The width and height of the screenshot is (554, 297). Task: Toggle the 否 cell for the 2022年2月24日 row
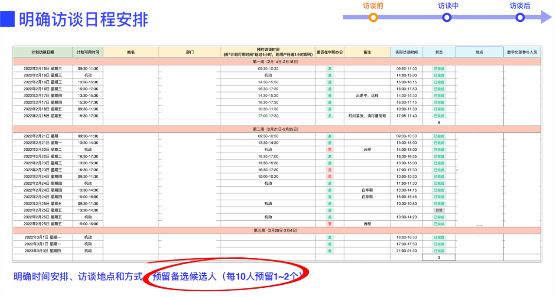click(x=331, y=176)
